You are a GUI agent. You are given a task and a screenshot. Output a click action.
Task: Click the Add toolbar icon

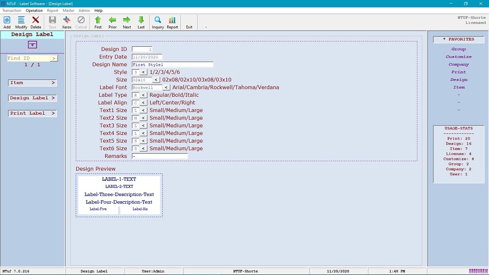(7, 20)
